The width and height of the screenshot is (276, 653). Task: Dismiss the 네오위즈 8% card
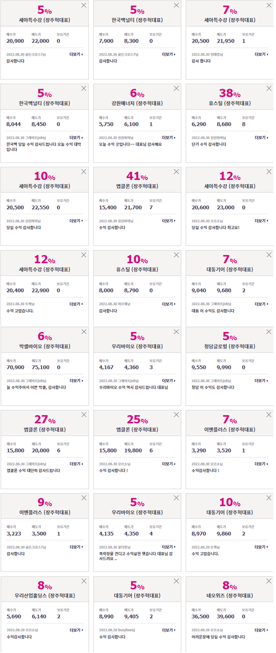click(269, 581)
